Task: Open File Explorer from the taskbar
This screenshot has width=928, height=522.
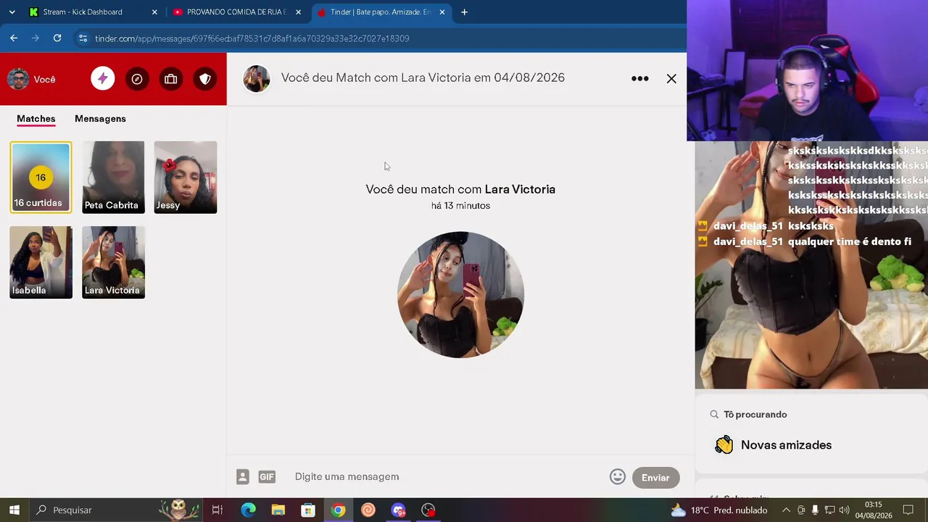Action: click(278, 510)
